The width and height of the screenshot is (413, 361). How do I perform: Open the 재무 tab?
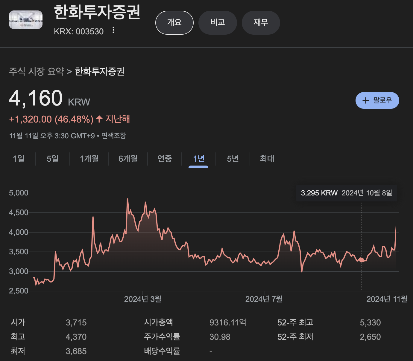(261, 23)
